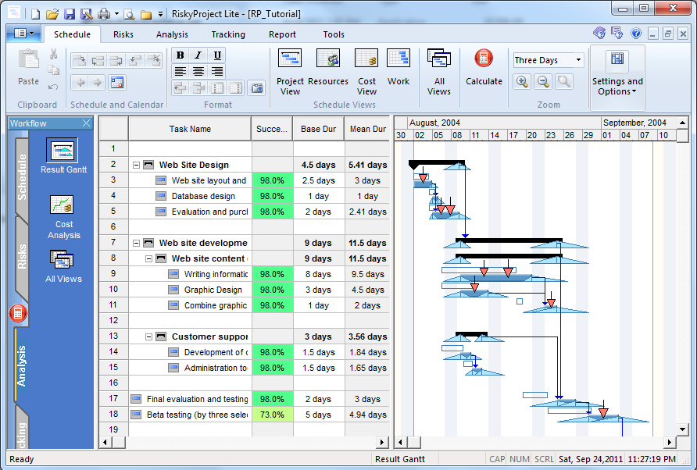This screenshot has height=470, width=697.
Task: Click Open folder icon in title bar
Action: (x=52, y=14)
